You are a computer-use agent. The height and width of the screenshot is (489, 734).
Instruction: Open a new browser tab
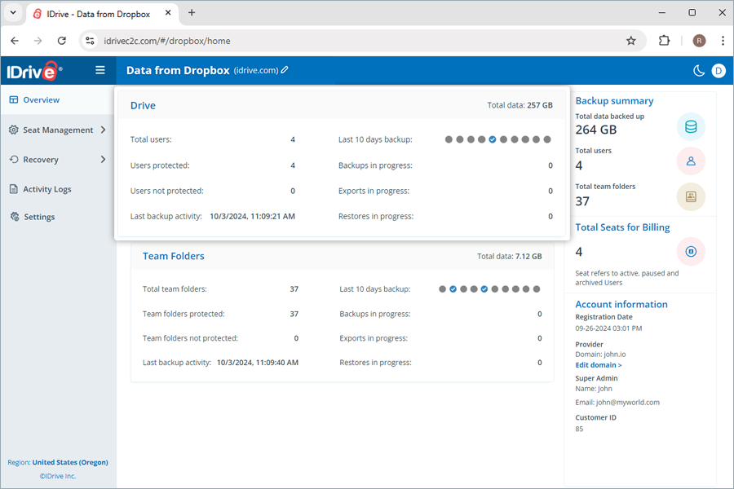[192, 13]
